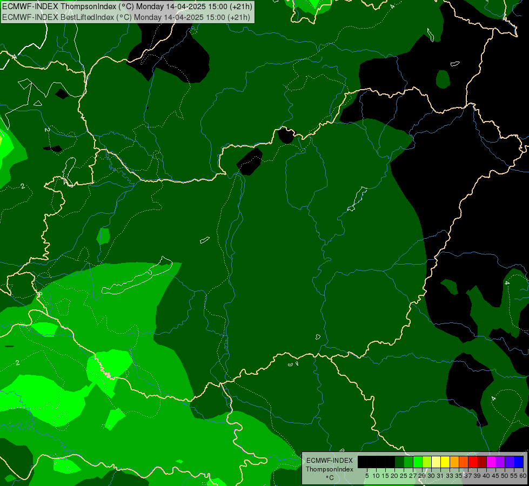Click the orange-red 35–37 legend swatch
Image resolution: width=529 pixels, height=486 pixels.
click(x=464, y=462)
